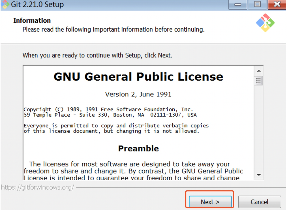The width and height of the screenshot is (287, 210).
Task: Click the license scrollbar down arrow
Action: coord(259,175)
